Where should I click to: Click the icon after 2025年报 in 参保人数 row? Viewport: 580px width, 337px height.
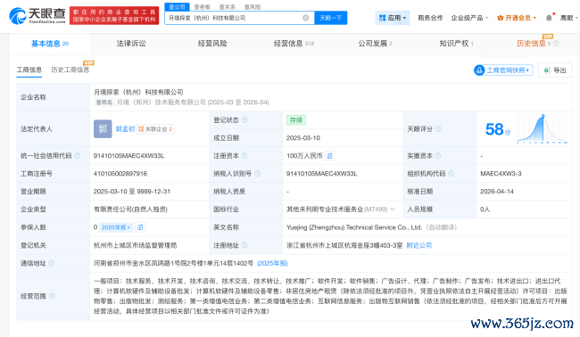[x=140, y=227]
